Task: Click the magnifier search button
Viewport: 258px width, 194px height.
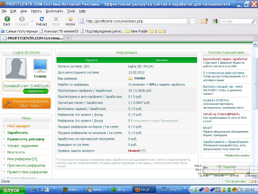Action: [x=253, y=21]
